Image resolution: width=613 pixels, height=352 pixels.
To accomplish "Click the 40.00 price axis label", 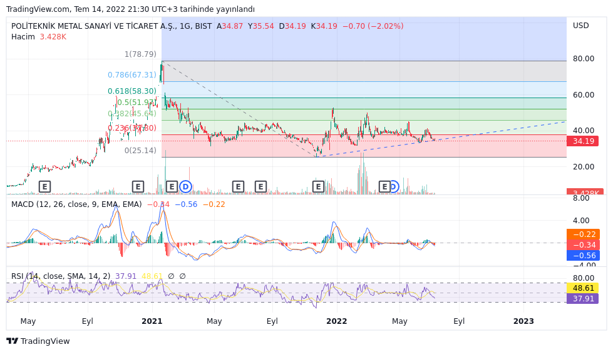I will pos(584,131).
